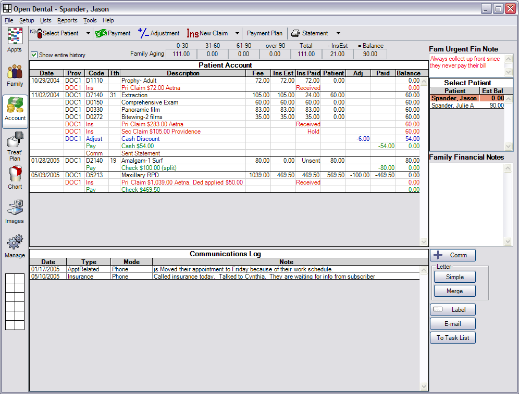
Task: Click the Merge letter button
Action: pos(454,291)
